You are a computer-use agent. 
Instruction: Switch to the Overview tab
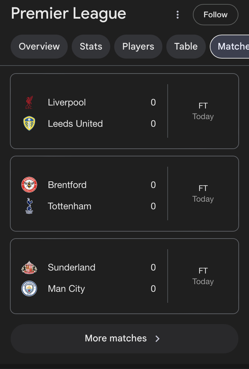[x=39, y=47]
